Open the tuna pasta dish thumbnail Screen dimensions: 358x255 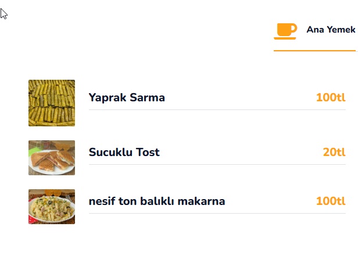tap(52, 207)
